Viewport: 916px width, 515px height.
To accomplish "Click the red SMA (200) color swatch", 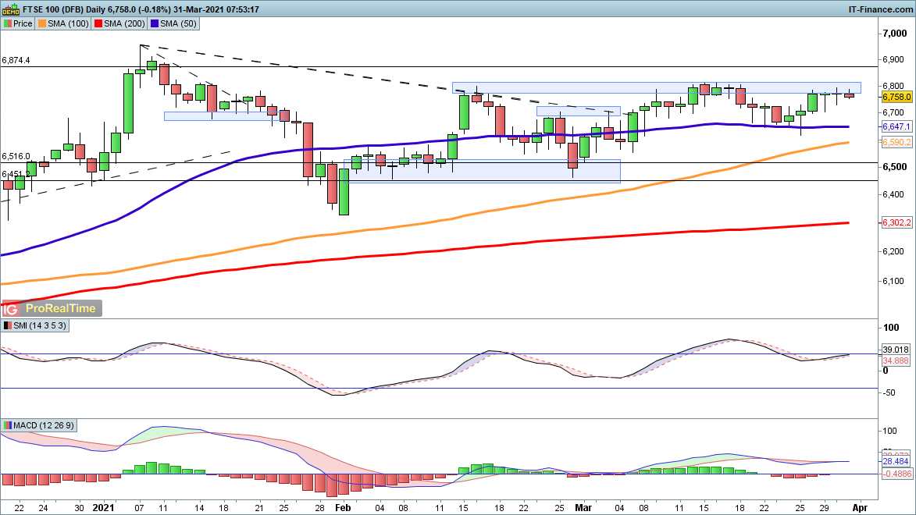I will point(99,23).
